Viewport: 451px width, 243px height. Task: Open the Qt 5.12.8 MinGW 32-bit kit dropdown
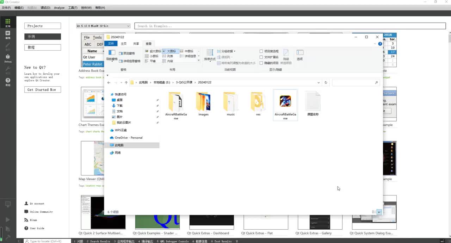(x=103, y=26)
